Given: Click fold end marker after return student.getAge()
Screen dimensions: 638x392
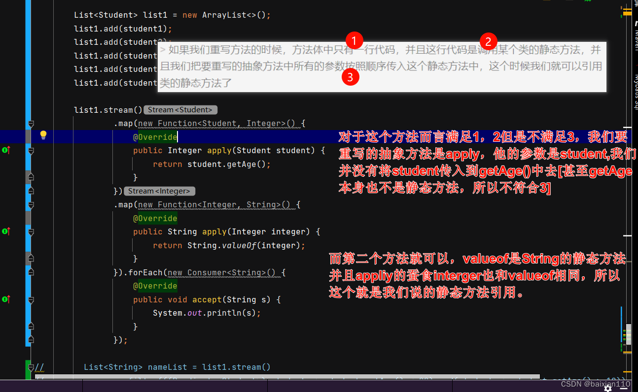Looking at the screenshot, I should click(31, 177).
